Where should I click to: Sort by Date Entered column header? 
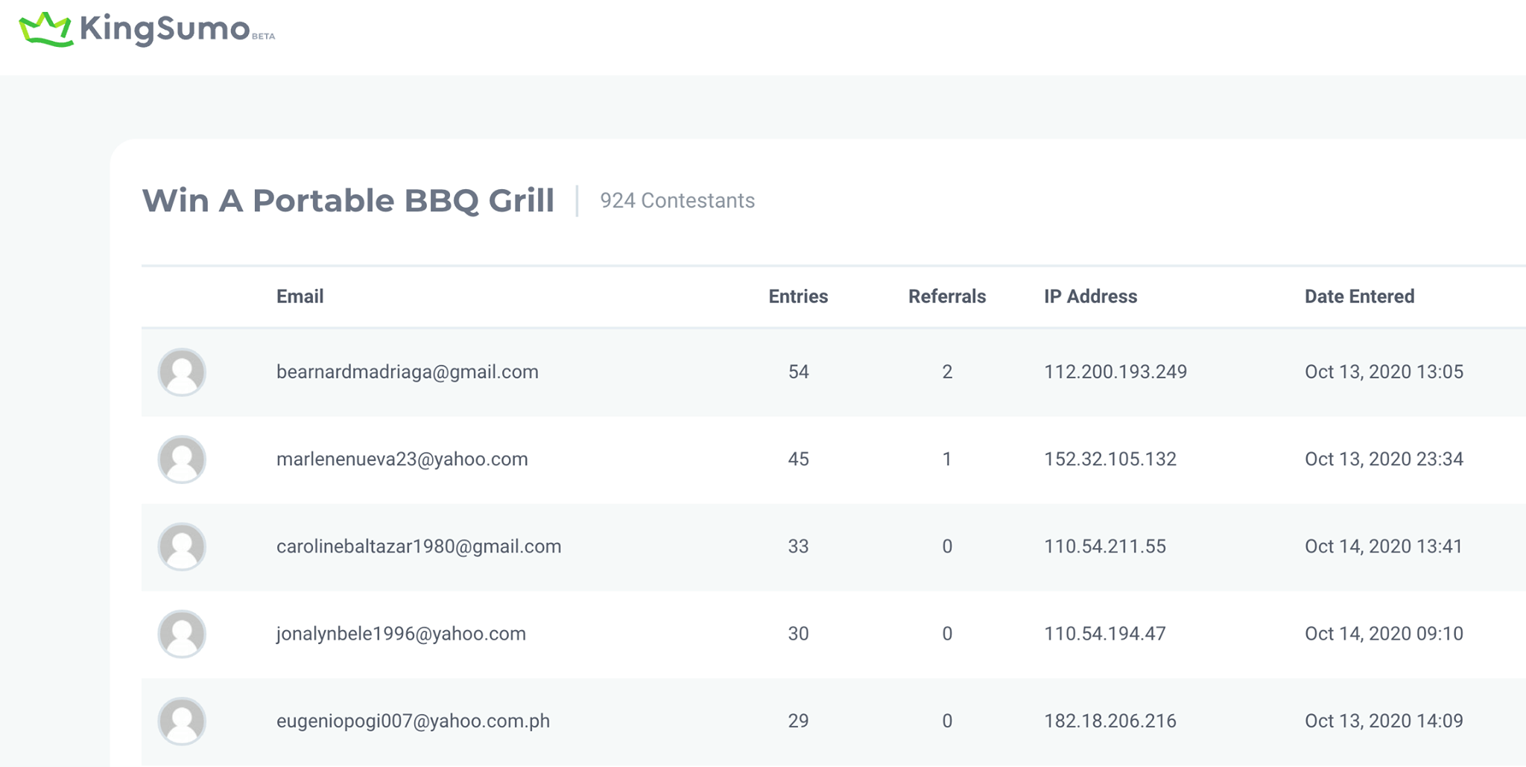pyautogui.click(x=1359, y=296)
